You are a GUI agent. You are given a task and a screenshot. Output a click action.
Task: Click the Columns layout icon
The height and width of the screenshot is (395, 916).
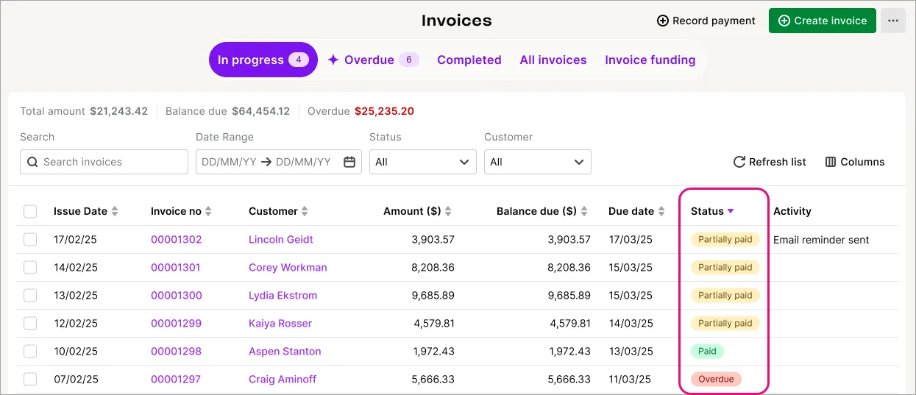[x=831, y=162]
